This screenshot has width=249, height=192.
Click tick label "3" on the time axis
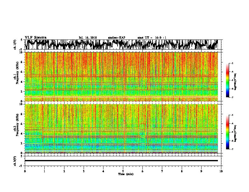[x=84, y=171]
